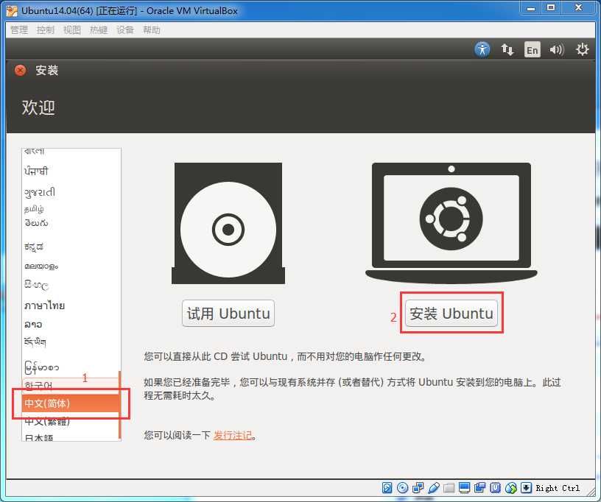Maximize the VirtualBox window
The width and height of the screenshot is (601, 502).
(551, 8)
